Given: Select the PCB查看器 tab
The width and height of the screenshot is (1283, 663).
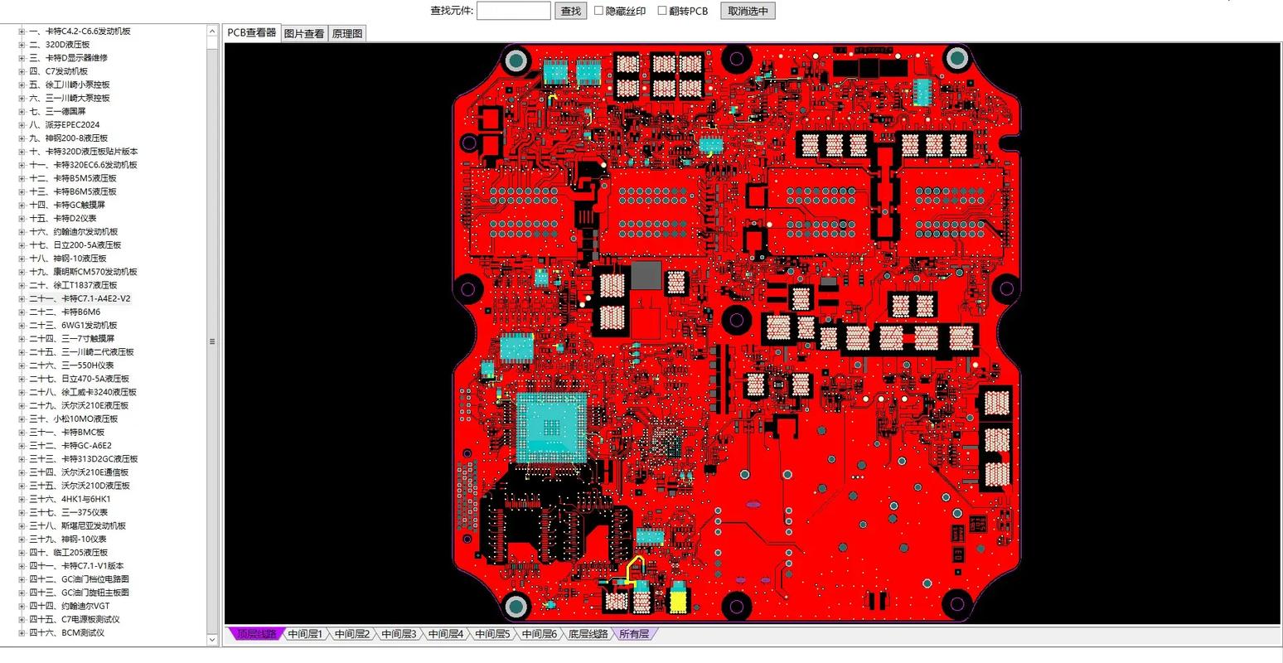Looking at the screenshot, I should 250,33.
